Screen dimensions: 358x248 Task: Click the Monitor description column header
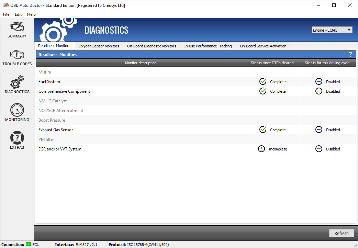[x=141, y=63]
